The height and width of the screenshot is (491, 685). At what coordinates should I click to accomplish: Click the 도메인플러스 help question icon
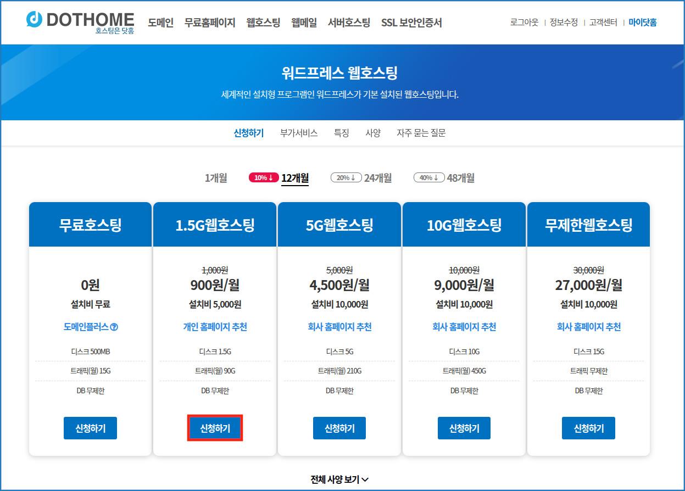click(114, 327)
